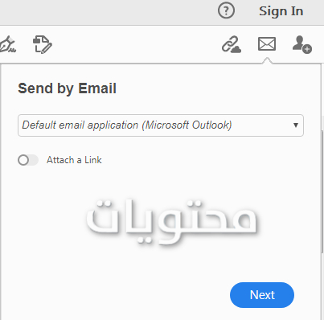Click the blue Next button
Viewport: 324px width, 320px height.
pos(262,295)
